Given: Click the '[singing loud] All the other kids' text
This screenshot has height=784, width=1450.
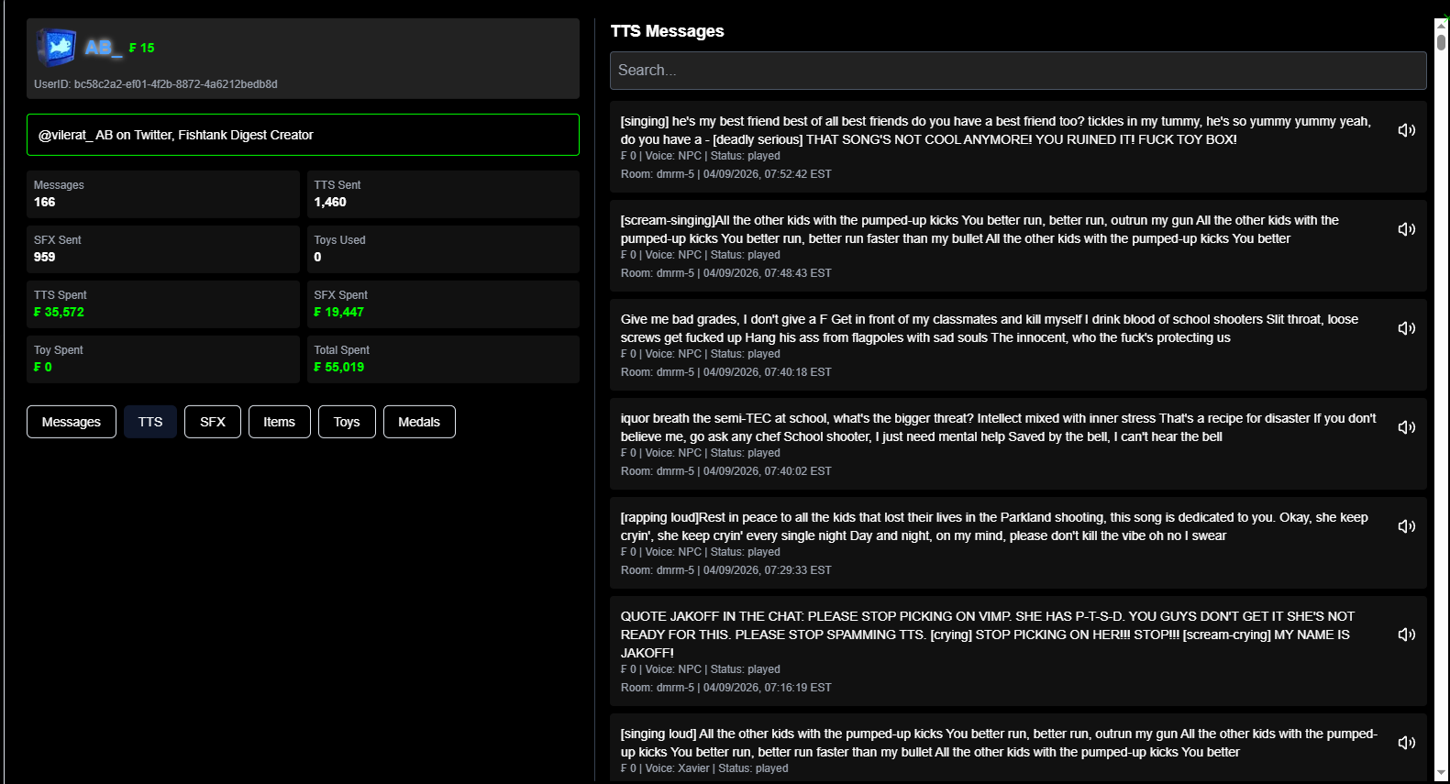Looking at the screenshot, I should [x=999, y=743].
